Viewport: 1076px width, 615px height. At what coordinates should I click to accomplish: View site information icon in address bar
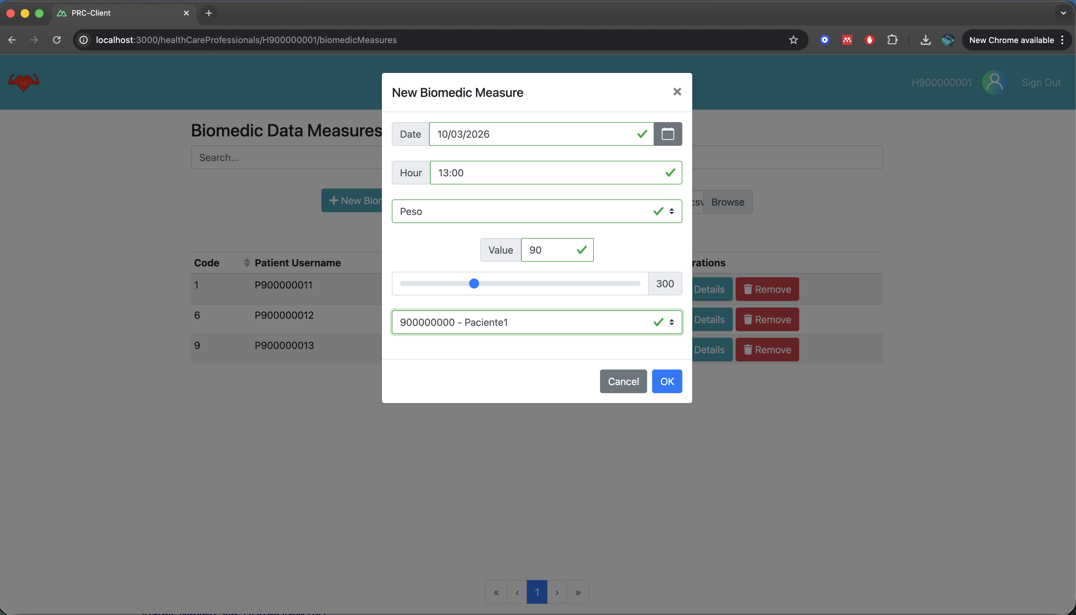(x=84, y=40)
